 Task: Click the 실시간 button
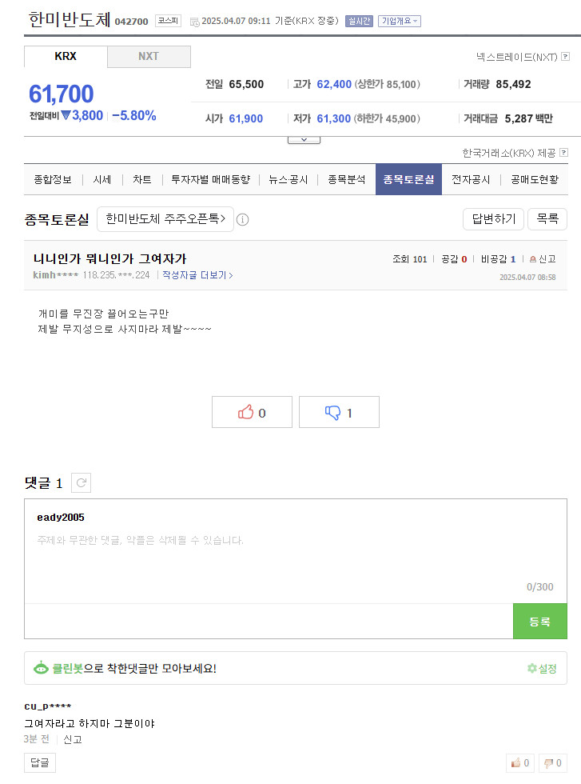[x=359, y=21]
